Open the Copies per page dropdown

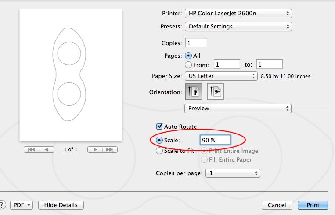(233, 173)
